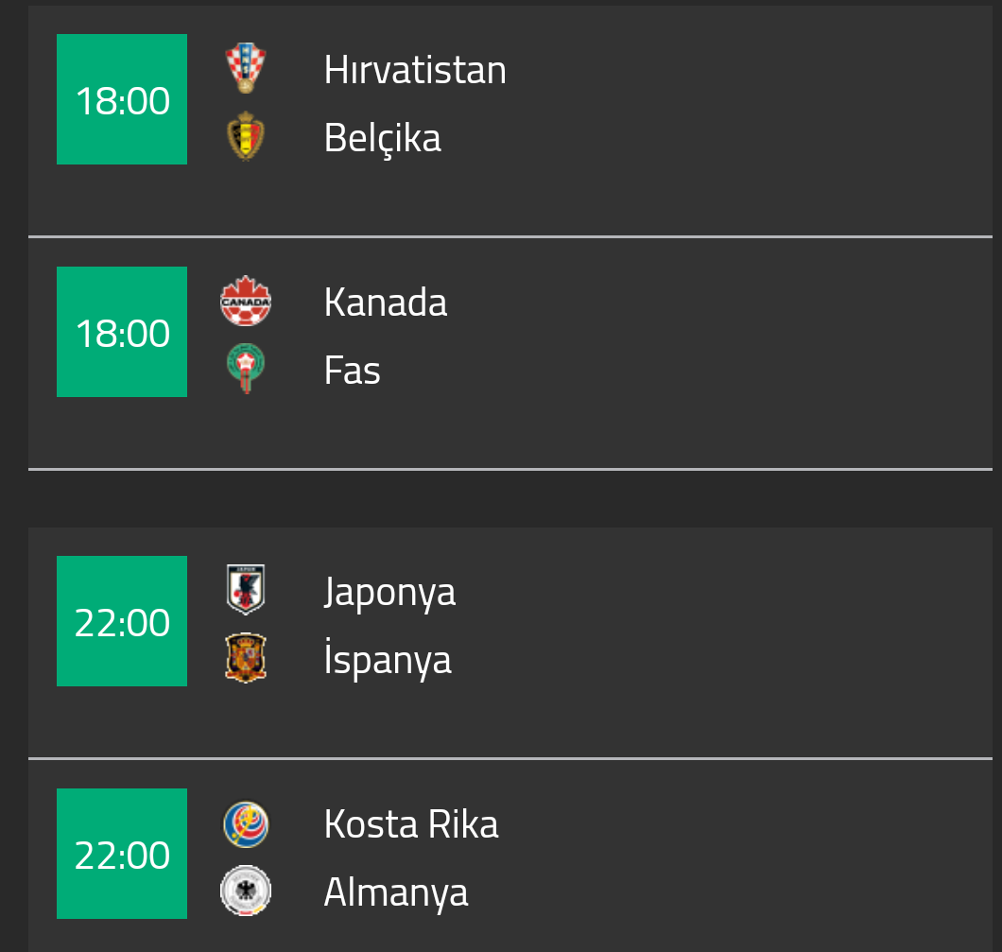
Task: Click the Japan team crest icon
Action: (246, 590)
